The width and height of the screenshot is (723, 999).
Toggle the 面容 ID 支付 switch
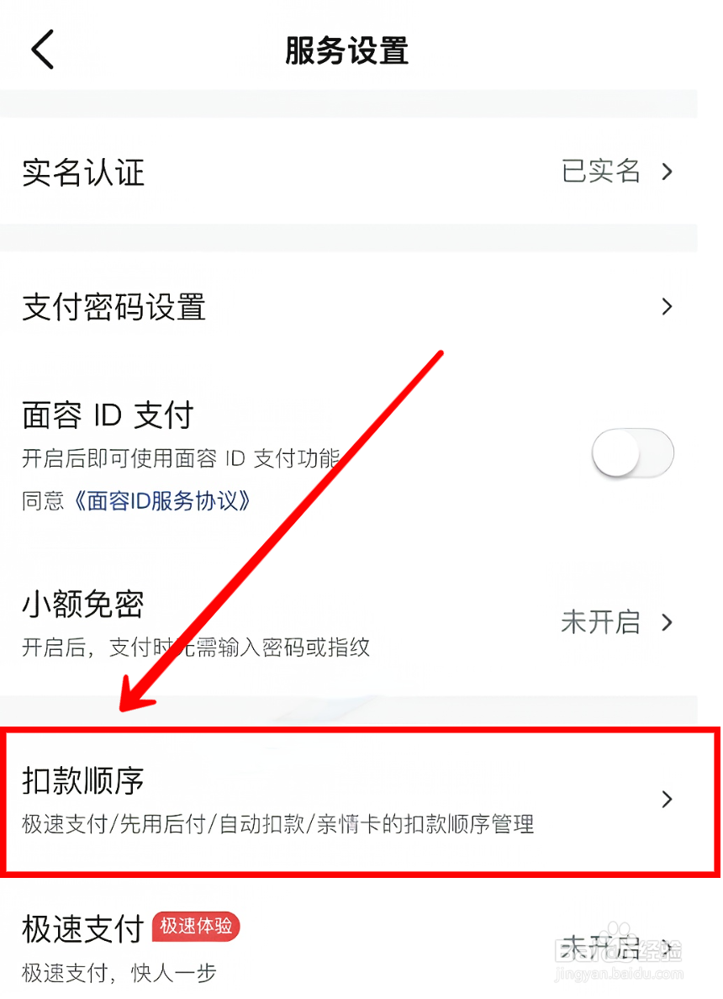[632, 453]
